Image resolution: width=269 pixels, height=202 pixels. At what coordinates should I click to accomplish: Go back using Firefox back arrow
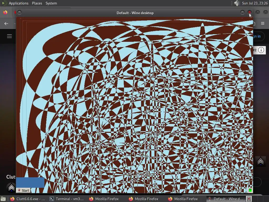click(6, 23)
